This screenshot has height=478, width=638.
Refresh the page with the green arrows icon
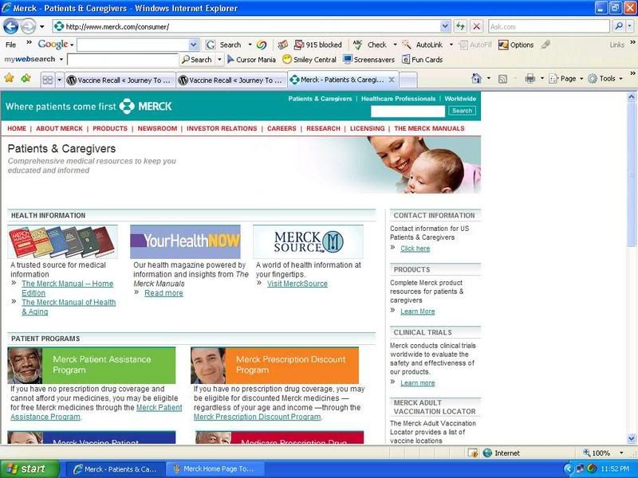tap(461, 27)
